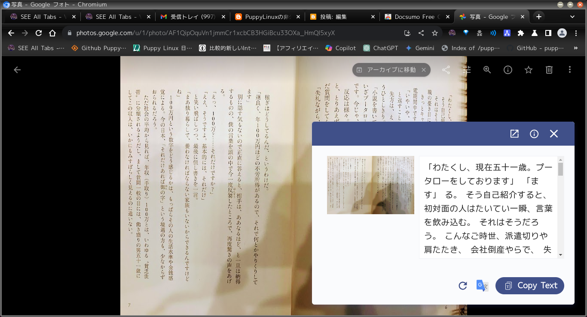Open the アフィリエイ bookmark

291,48
